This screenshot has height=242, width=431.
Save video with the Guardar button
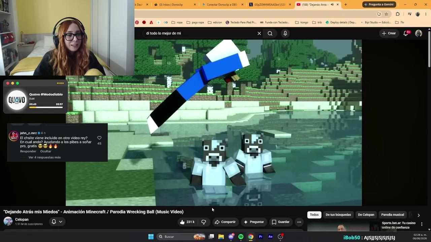point(280,222)
